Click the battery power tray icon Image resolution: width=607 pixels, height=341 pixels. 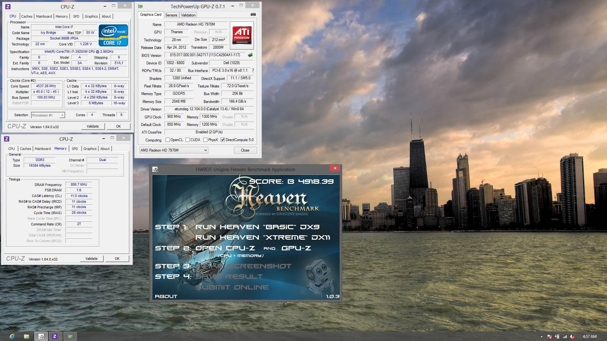tap(557, 337)
